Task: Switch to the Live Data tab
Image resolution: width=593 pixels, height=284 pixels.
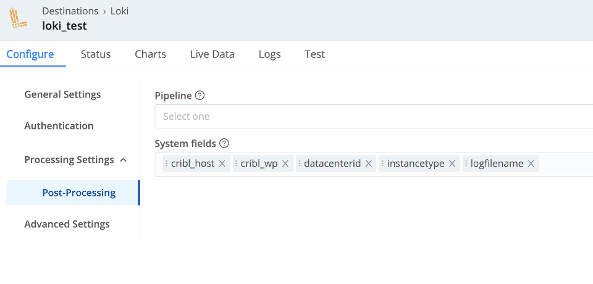Action: 212,54
